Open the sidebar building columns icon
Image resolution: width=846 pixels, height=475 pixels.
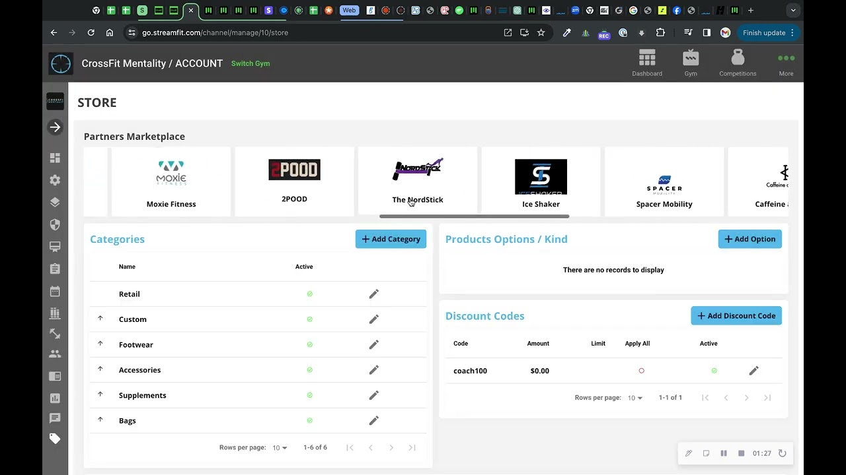55,313
